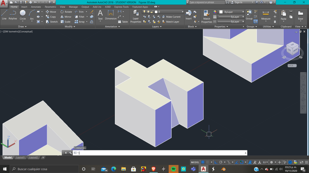Open the ByLayer object color swatch dropdown
This screenshot has width=309, height=173.
point(231,12)
